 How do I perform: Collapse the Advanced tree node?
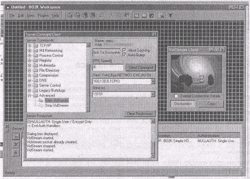tap(29, 96)
